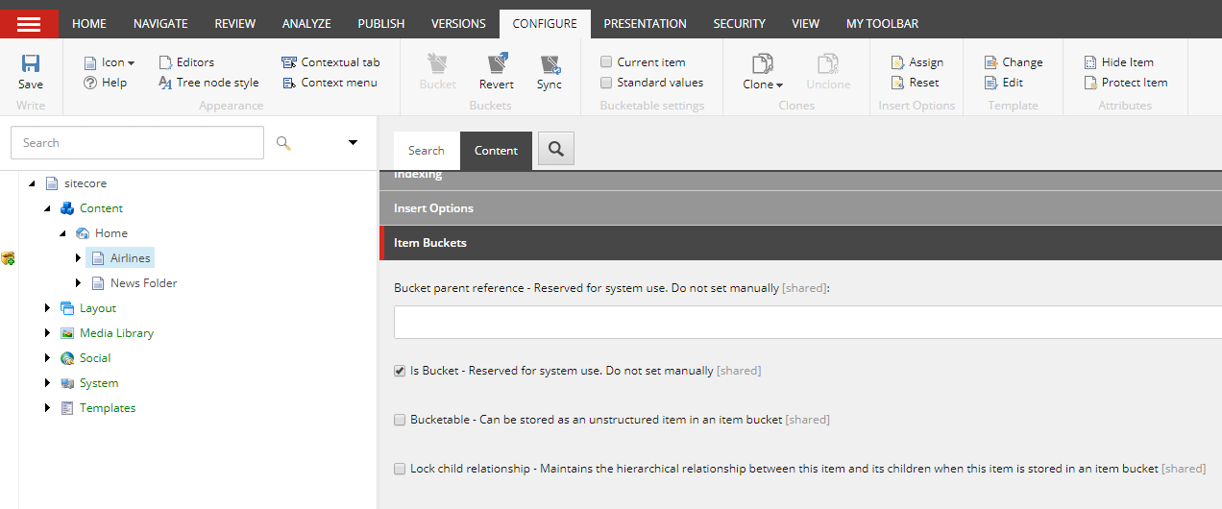The image size is (1222, 509).
Task: Expand the Airlines tree node
Action: [79, 258]
